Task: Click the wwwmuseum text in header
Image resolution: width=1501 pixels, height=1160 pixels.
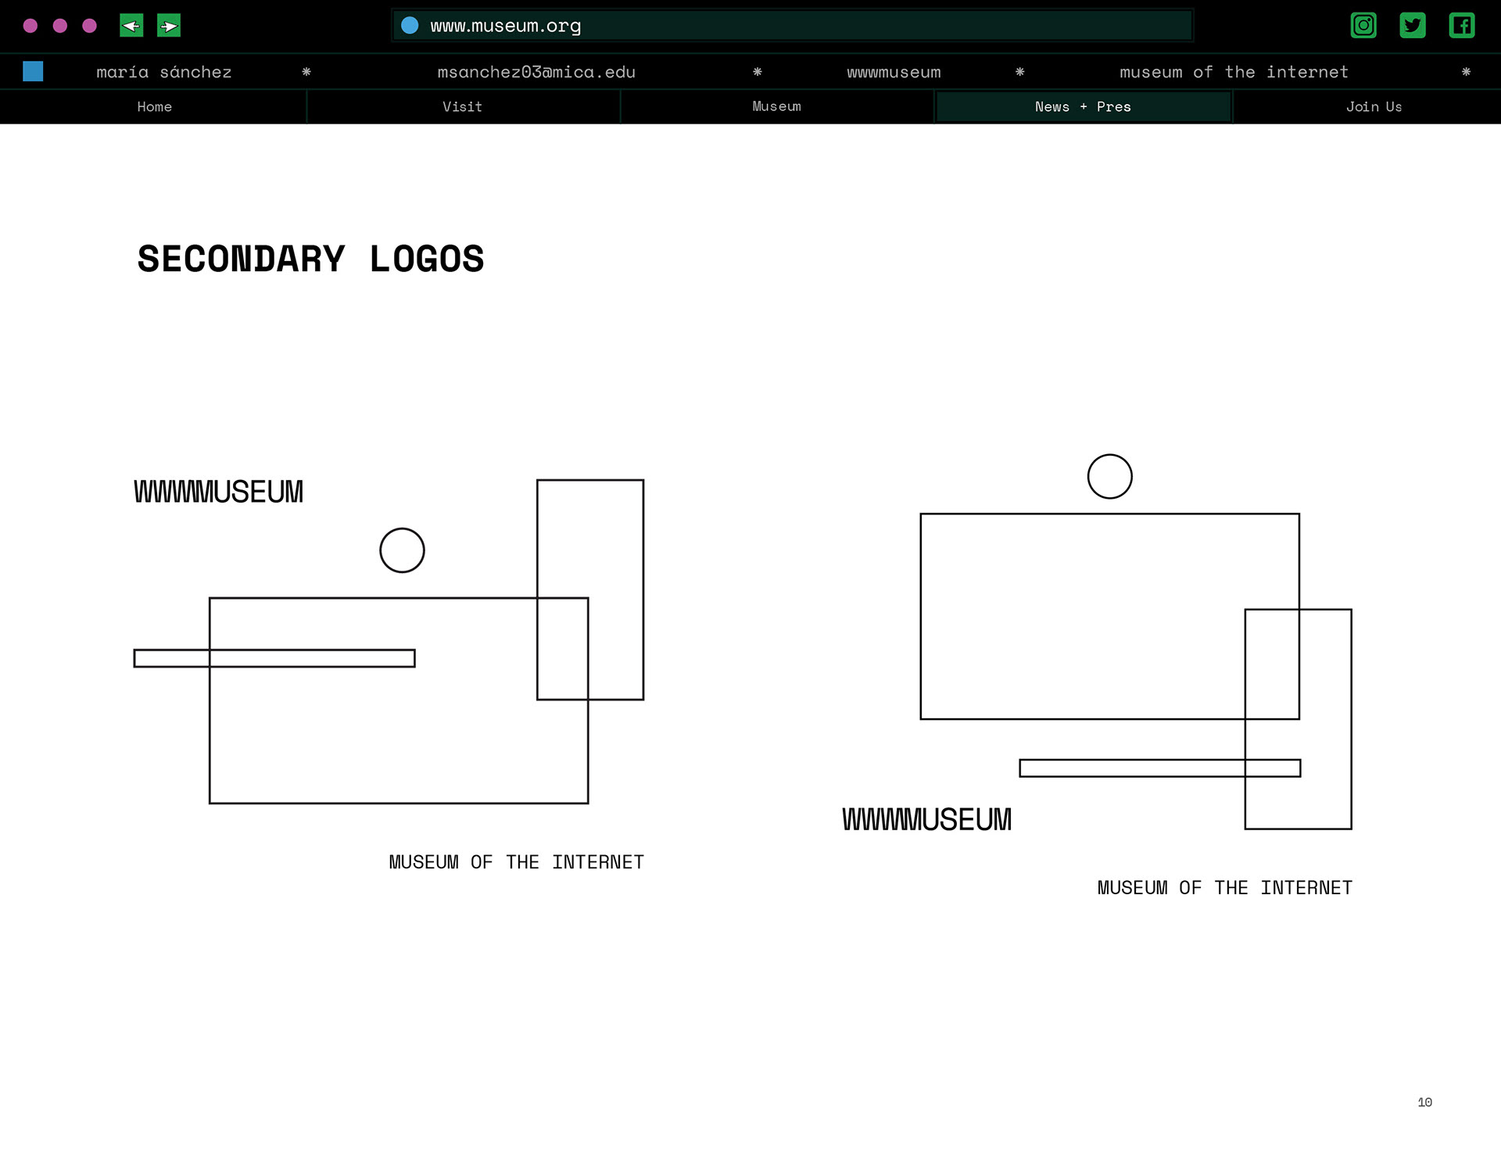Action: point(894,72)
